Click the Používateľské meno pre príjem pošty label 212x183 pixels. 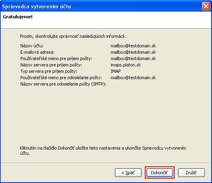click(x=56, y=58)
